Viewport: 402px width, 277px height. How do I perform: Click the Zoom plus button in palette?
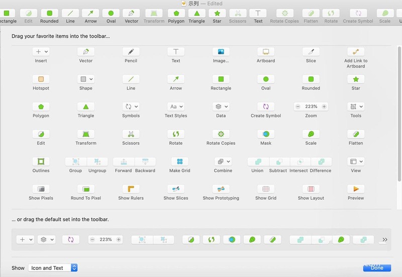(x=324, y=107)
